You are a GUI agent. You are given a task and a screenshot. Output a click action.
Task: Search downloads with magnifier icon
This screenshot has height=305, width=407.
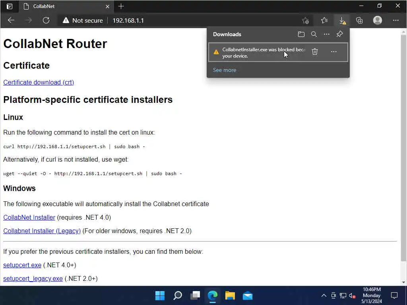click(314, 34)
